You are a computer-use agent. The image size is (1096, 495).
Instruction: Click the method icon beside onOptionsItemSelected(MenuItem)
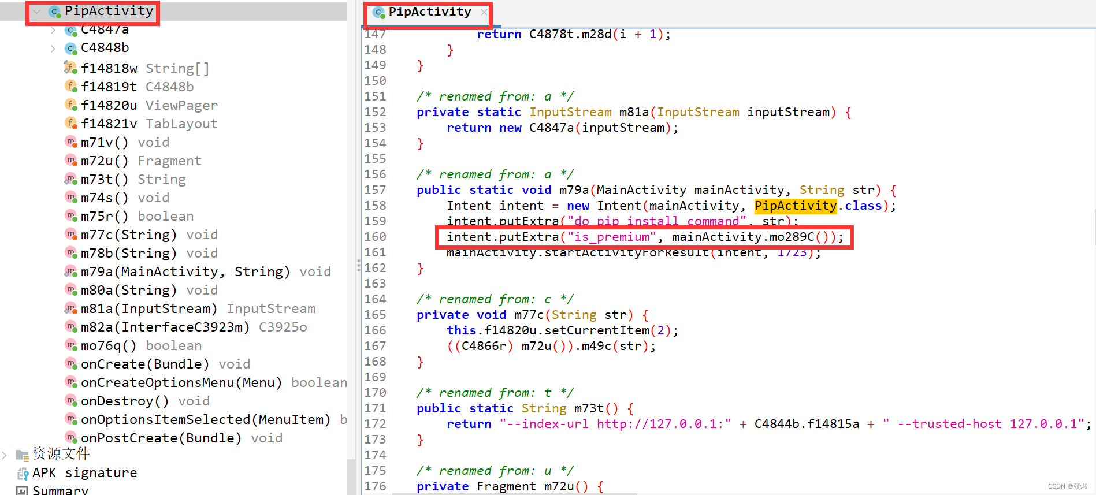coord(70,419)
